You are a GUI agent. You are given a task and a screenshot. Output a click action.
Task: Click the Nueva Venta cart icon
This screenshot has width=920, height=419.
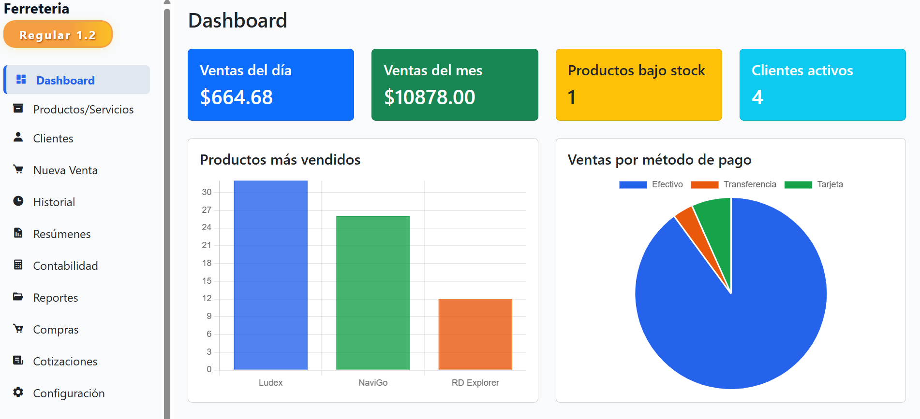(x=18, y=169)
